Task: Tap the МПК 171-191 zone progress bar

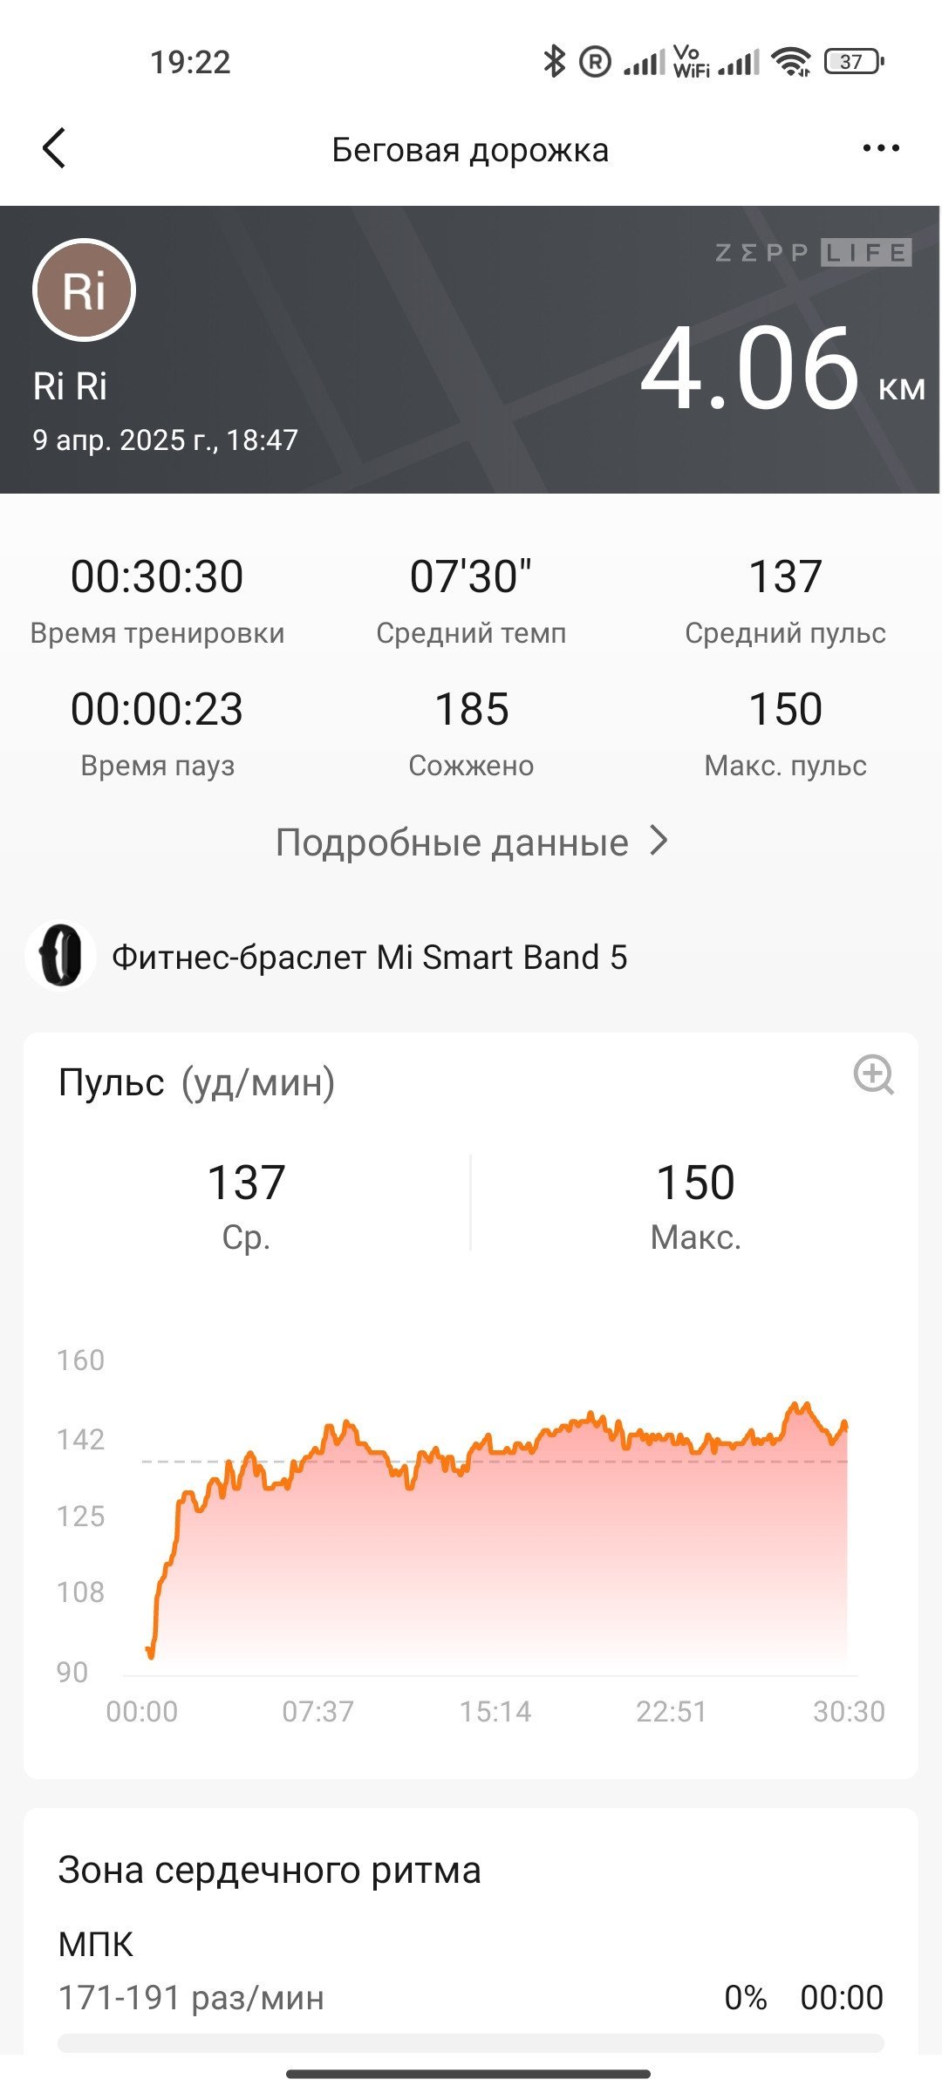Action: click(x=471, y=2043)
